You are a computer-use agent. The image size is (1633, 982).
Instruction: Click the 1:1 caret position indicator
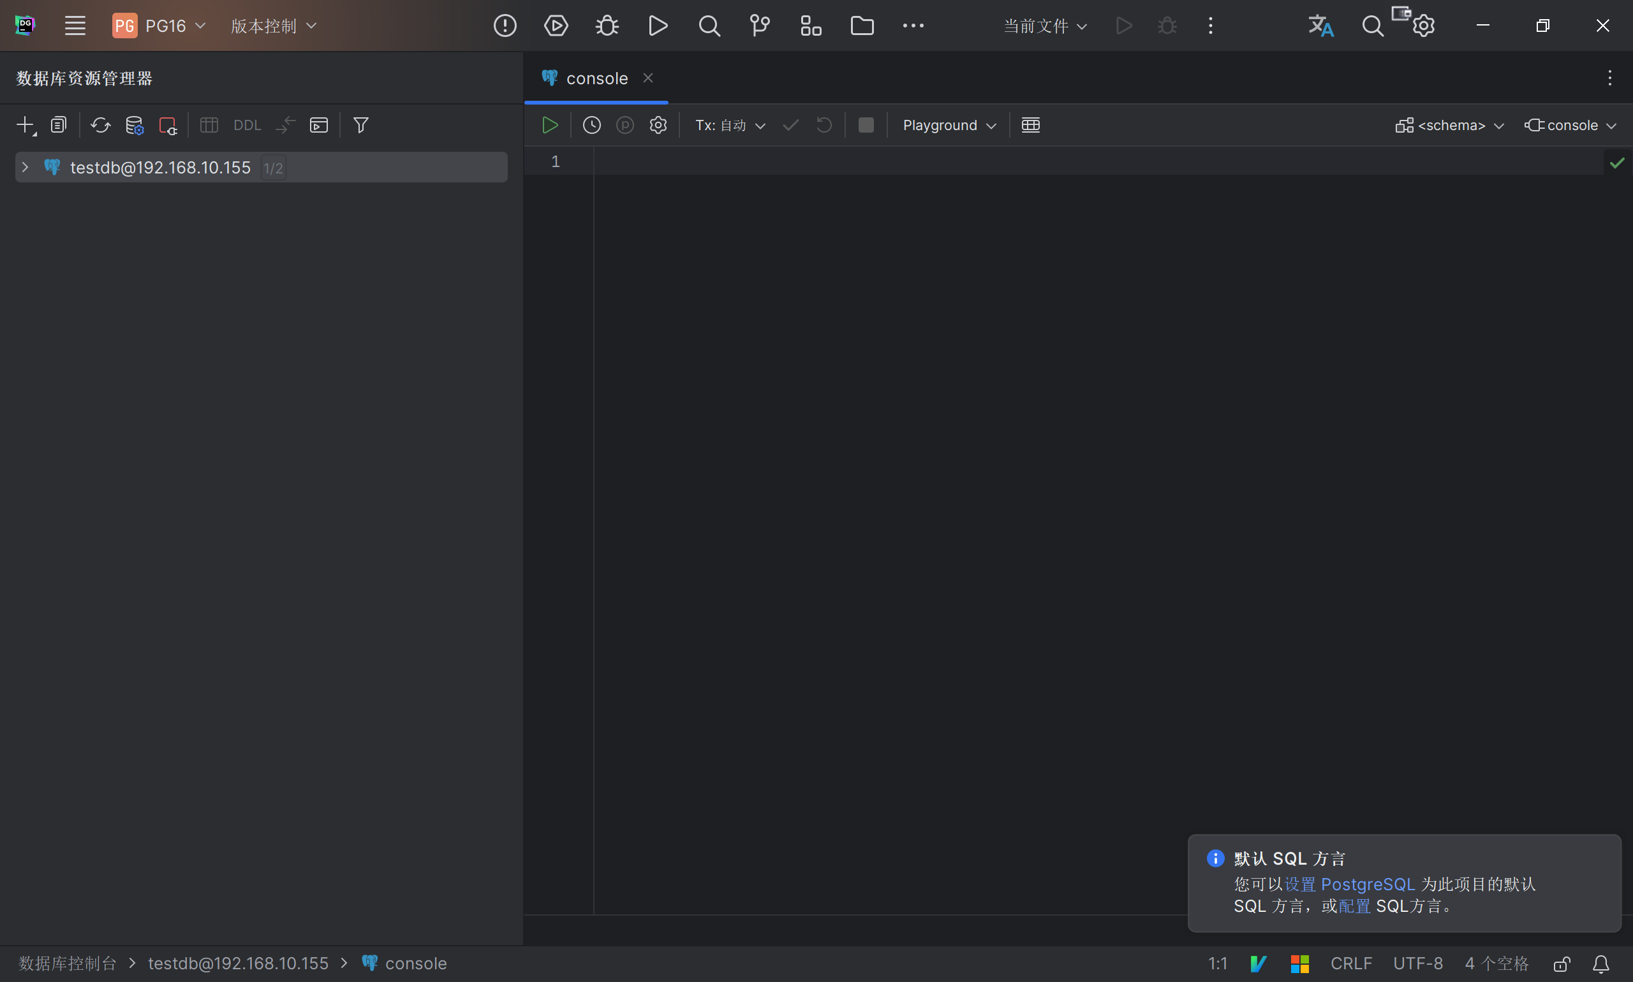[x=1217, y=964]
